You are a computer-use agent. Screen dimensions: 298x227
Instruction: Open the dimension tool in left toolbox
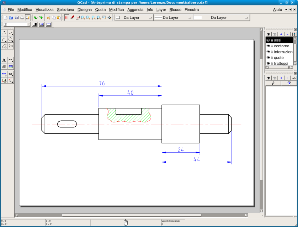click(x=11, y=60)
